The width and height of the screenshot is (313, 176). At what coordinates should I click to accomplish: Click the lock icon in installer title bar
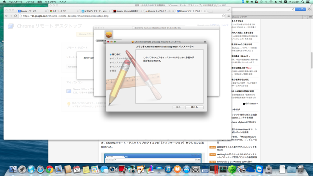coord(205,42)
